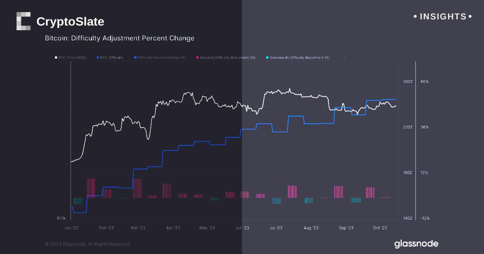This screenshot has height=254, width=484.
Task: Click the glassnode logo
Action: (x=416, y=244)
